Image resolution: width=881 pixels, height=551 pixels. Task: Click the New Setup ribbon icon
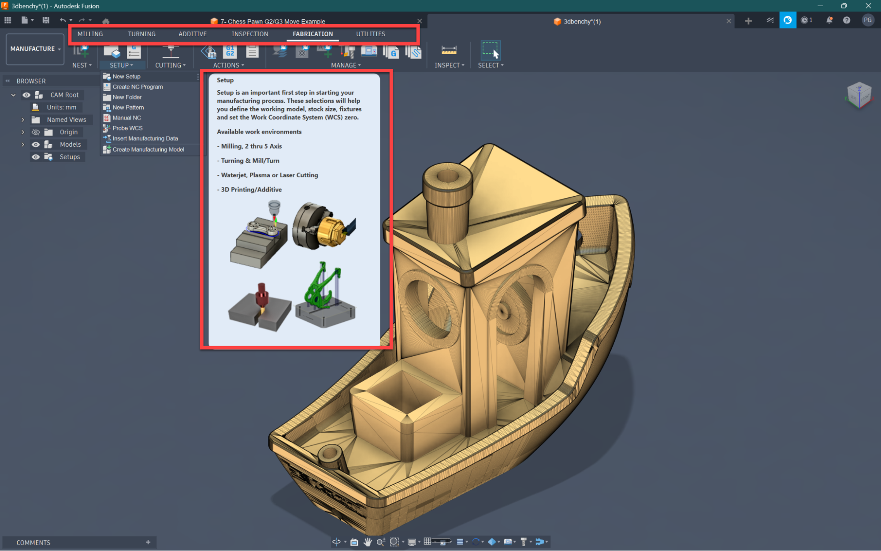pyautogui.click(x=112, y=52)
